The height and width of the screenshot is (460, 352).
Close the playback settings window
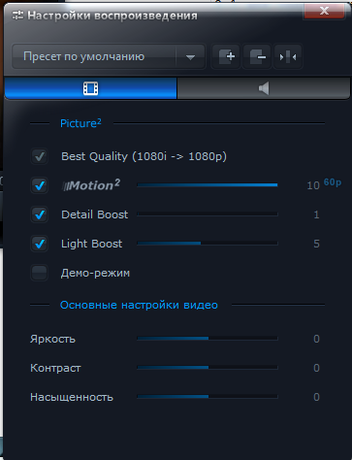coord(324,12)
